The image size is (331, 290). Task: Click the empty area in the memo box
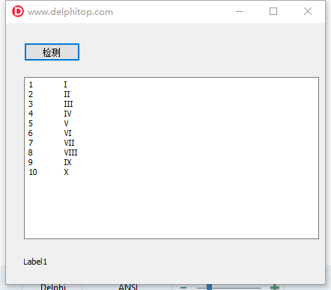171,207
